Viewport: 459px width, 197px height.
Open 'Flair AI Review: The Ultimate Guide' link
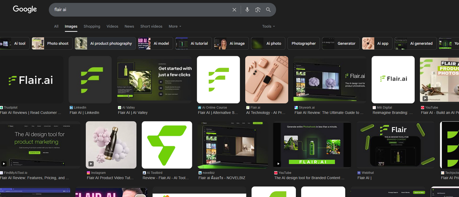click(329, 113)
